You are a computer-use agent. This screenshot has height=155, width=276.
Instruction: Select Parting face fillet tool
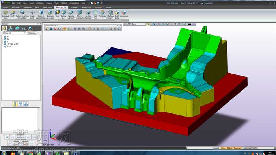tap(71, 14)
